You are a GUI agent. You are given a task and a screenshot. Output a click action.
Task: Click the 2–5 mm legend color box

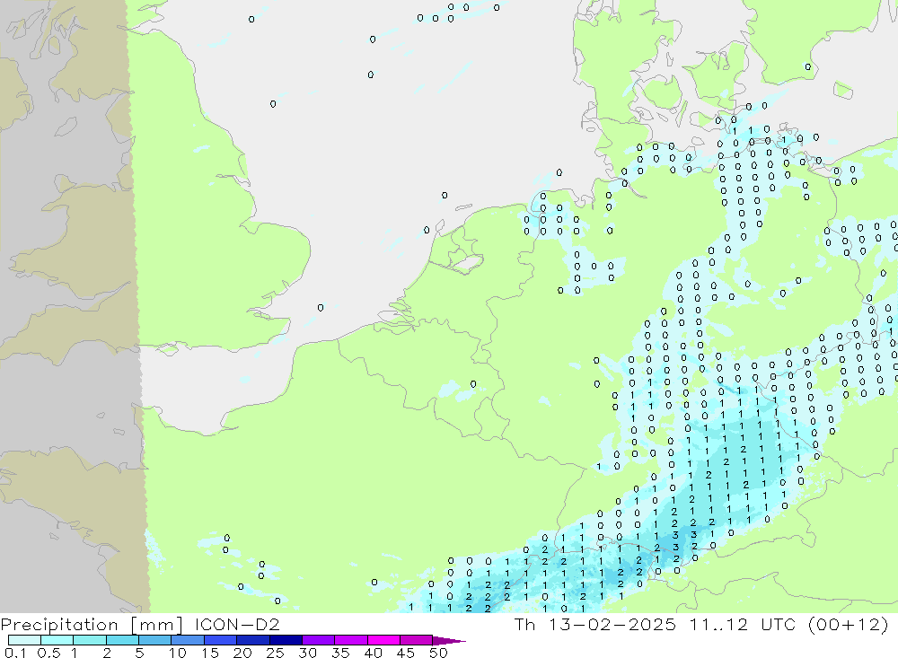[x=122, y=640]
